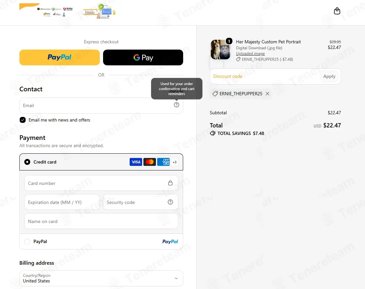Focus the Email input field
Screen dimensions: 365x289
tap(101, 105)
